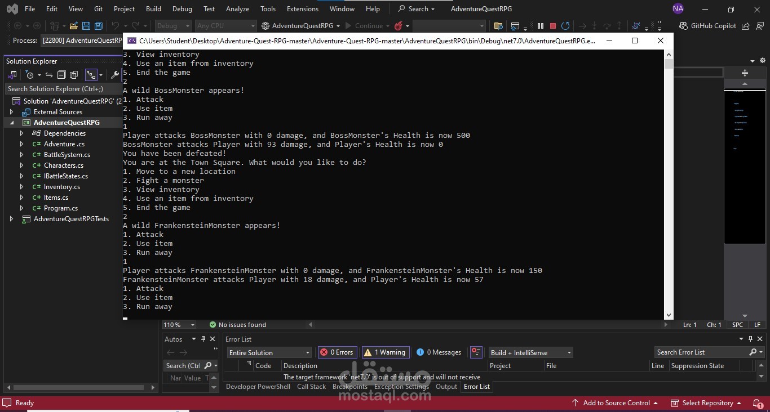Image resolution: width=770 pixels, height=412 pixels.
Task: Open the Any CPU platform dropdown
Action: point(226,26)
